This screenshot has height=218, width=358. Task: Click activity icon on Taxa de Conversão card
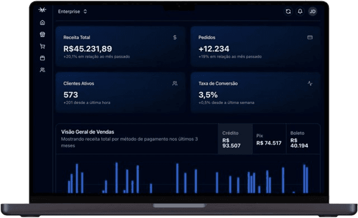[x=310, y=83]
